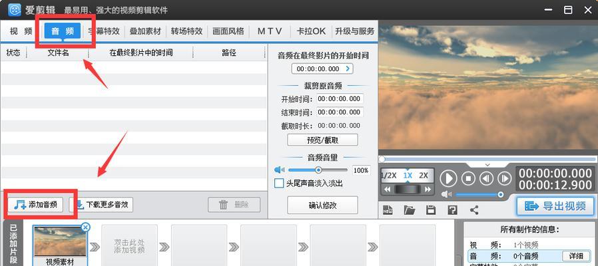
Task: Confirm changes with 确认修改 button
Action: coord(323,205)
